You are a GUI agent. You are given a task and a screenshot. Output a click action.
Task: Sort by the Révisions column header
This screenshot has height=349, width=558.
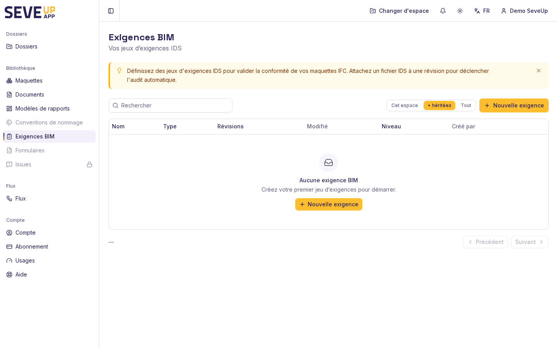[x=231, y=126]
